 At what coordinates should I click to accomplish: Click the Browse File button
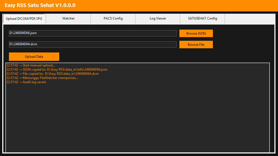196,45
